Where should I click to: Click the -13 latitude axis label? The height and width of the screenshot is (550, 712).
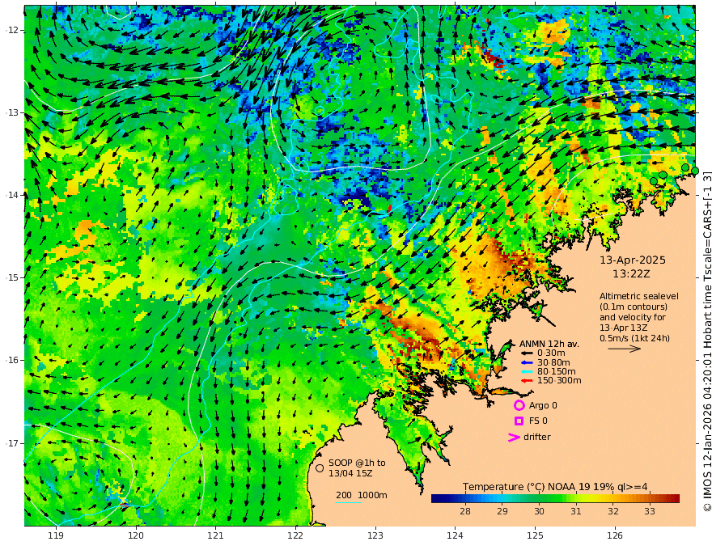11,113
